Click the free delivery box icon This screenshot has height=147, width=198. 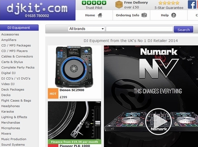[x=119, y=5]
